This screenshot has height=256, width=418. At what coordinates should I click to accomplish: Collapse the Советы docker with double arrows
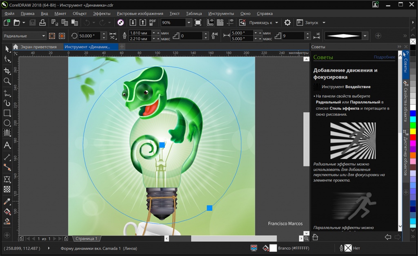tap(399, 47)
